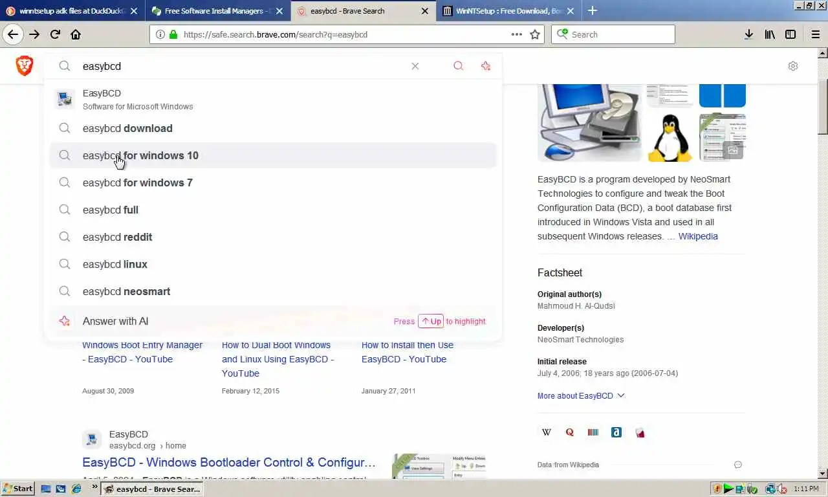Clear the easybcd search text

(x=415, y=66)
